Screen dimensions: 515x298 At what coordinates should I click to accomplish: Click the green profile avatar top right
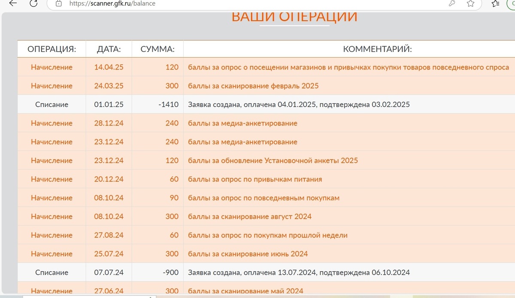point(512,3)
